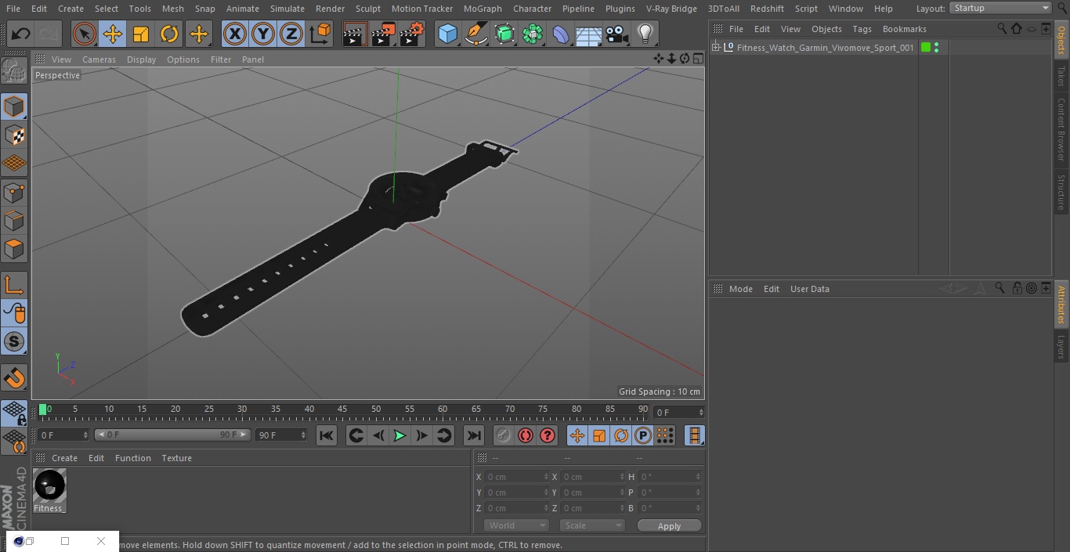The width and height of the screenshot is (1070, 552).
Task: Select the Move tool
Action: pos(113,34)
